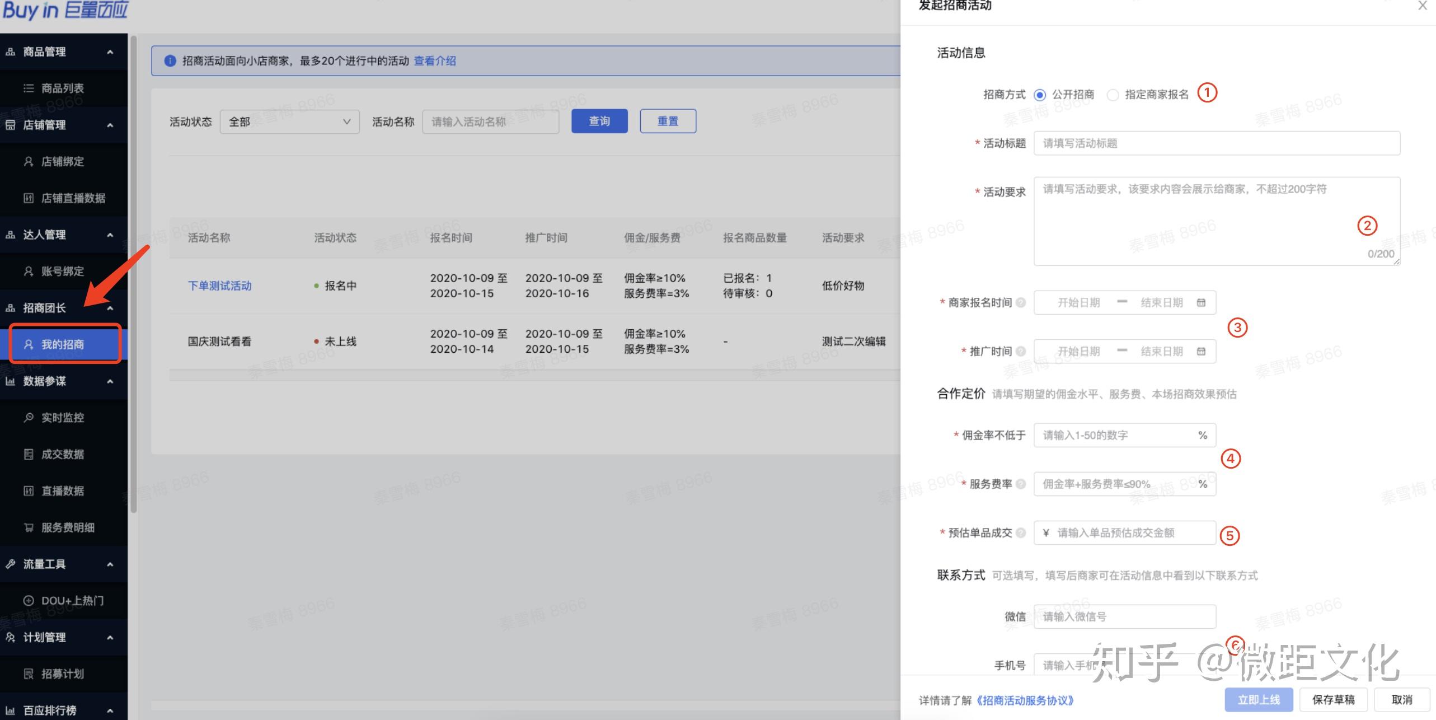The height and width of the screenshot is (720, 1436).
Task: Click the help icon beside 商家报名时间
Action: coord(1021,303)
